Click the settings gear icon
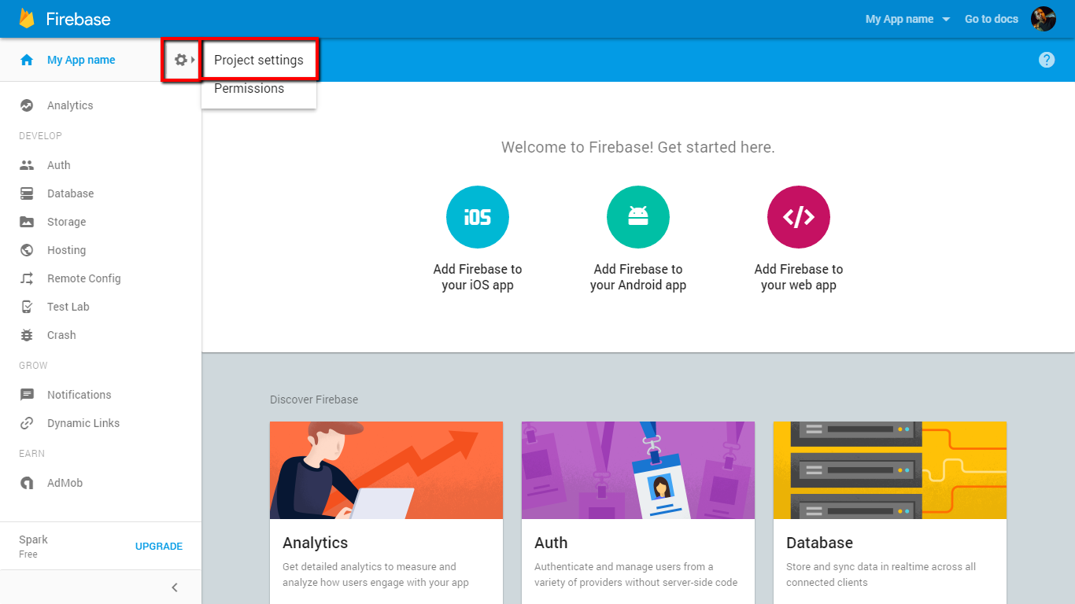Viewport: 1075px width, 604px height. 181,60
